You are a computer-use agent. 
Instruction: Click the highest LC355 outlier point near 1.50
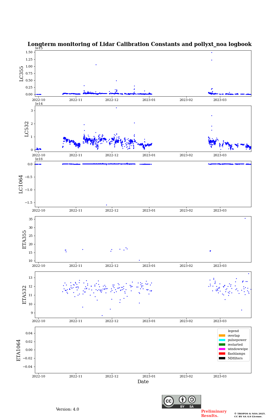click(212, 52)
